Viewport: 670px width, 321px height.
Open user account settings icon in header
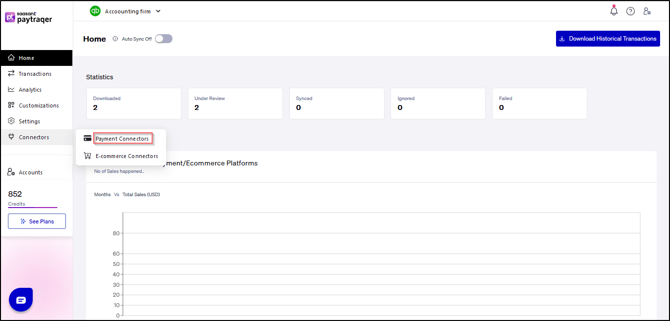click(x=647, y=11)
